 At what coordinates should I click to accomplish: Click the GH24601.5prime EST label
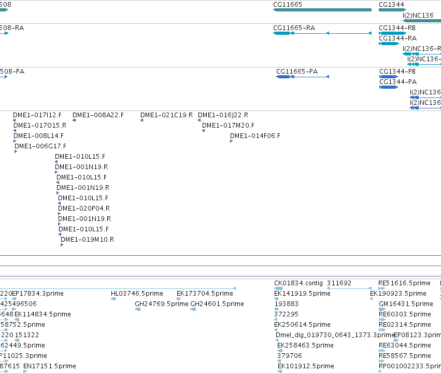(217, 304)
